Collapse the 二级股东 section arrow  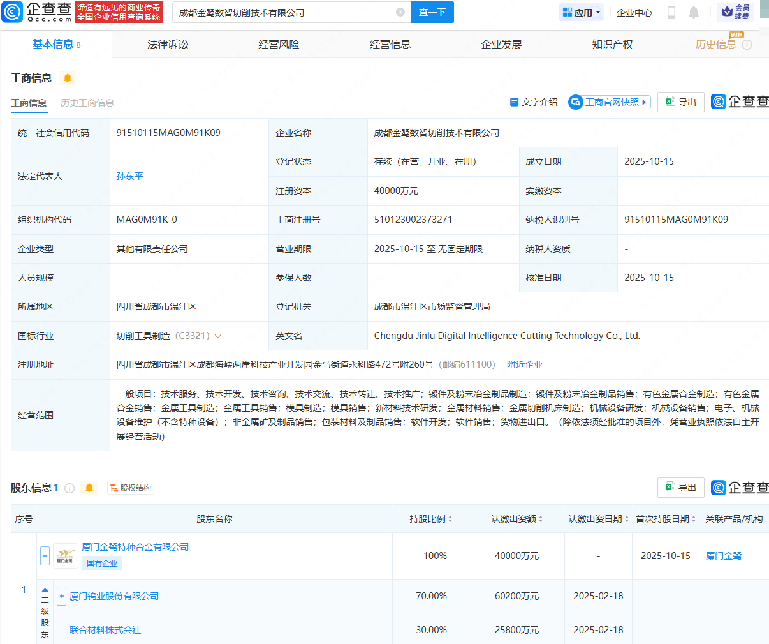45,590
